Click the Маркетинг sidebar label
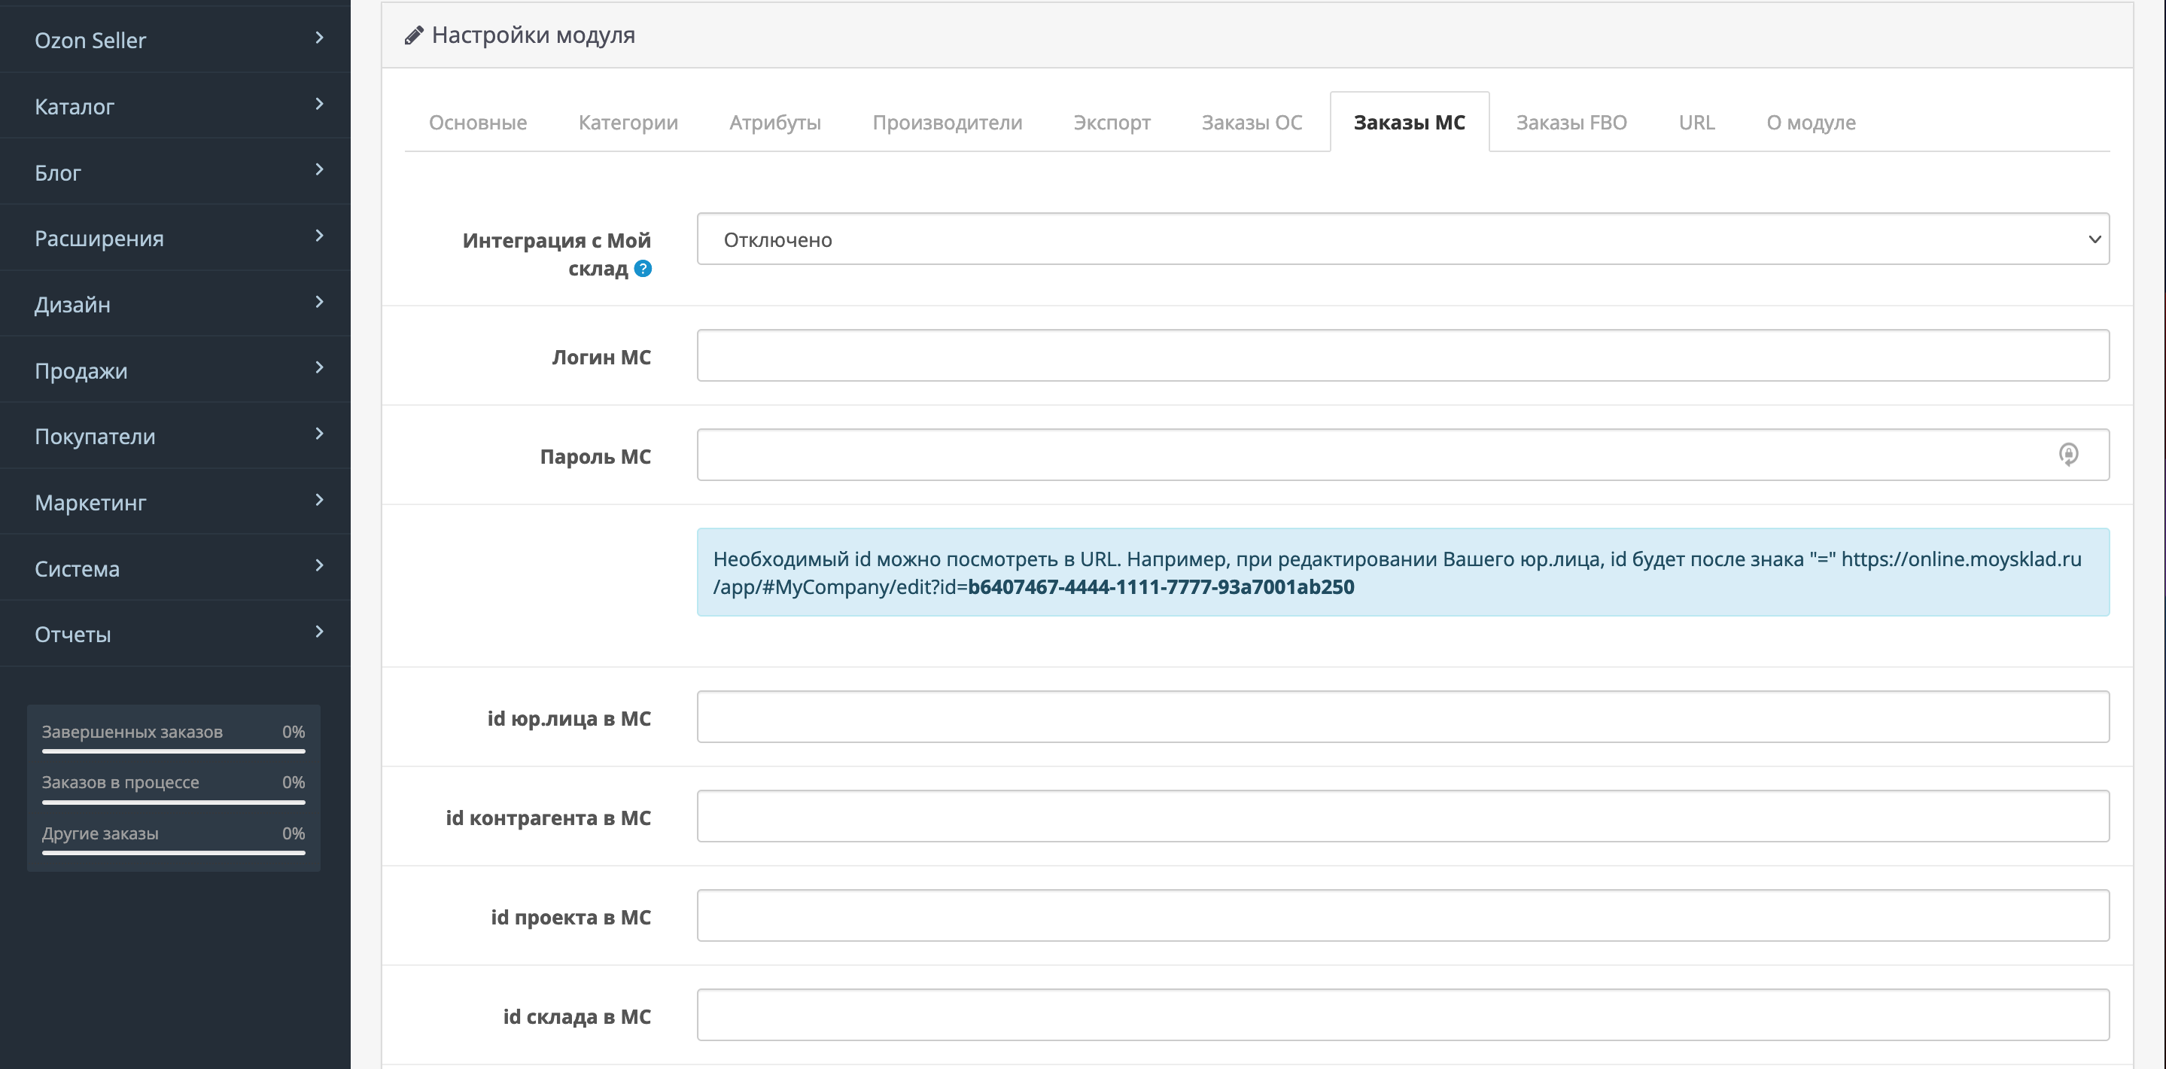2166x1069 pixels. [90, 503]
